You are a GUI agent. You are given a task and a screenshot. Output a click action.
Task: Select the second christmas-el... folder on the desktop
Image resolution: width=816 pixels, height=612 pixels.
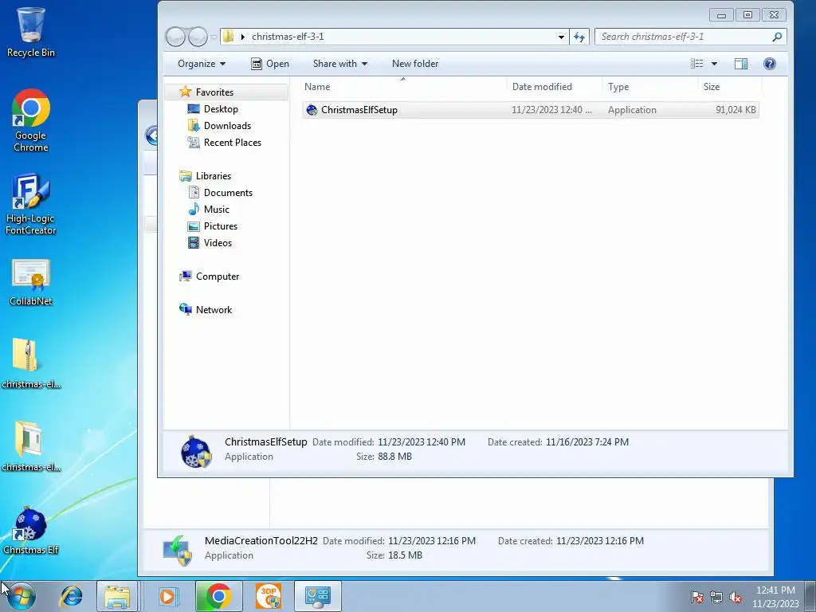click(31, 446)
